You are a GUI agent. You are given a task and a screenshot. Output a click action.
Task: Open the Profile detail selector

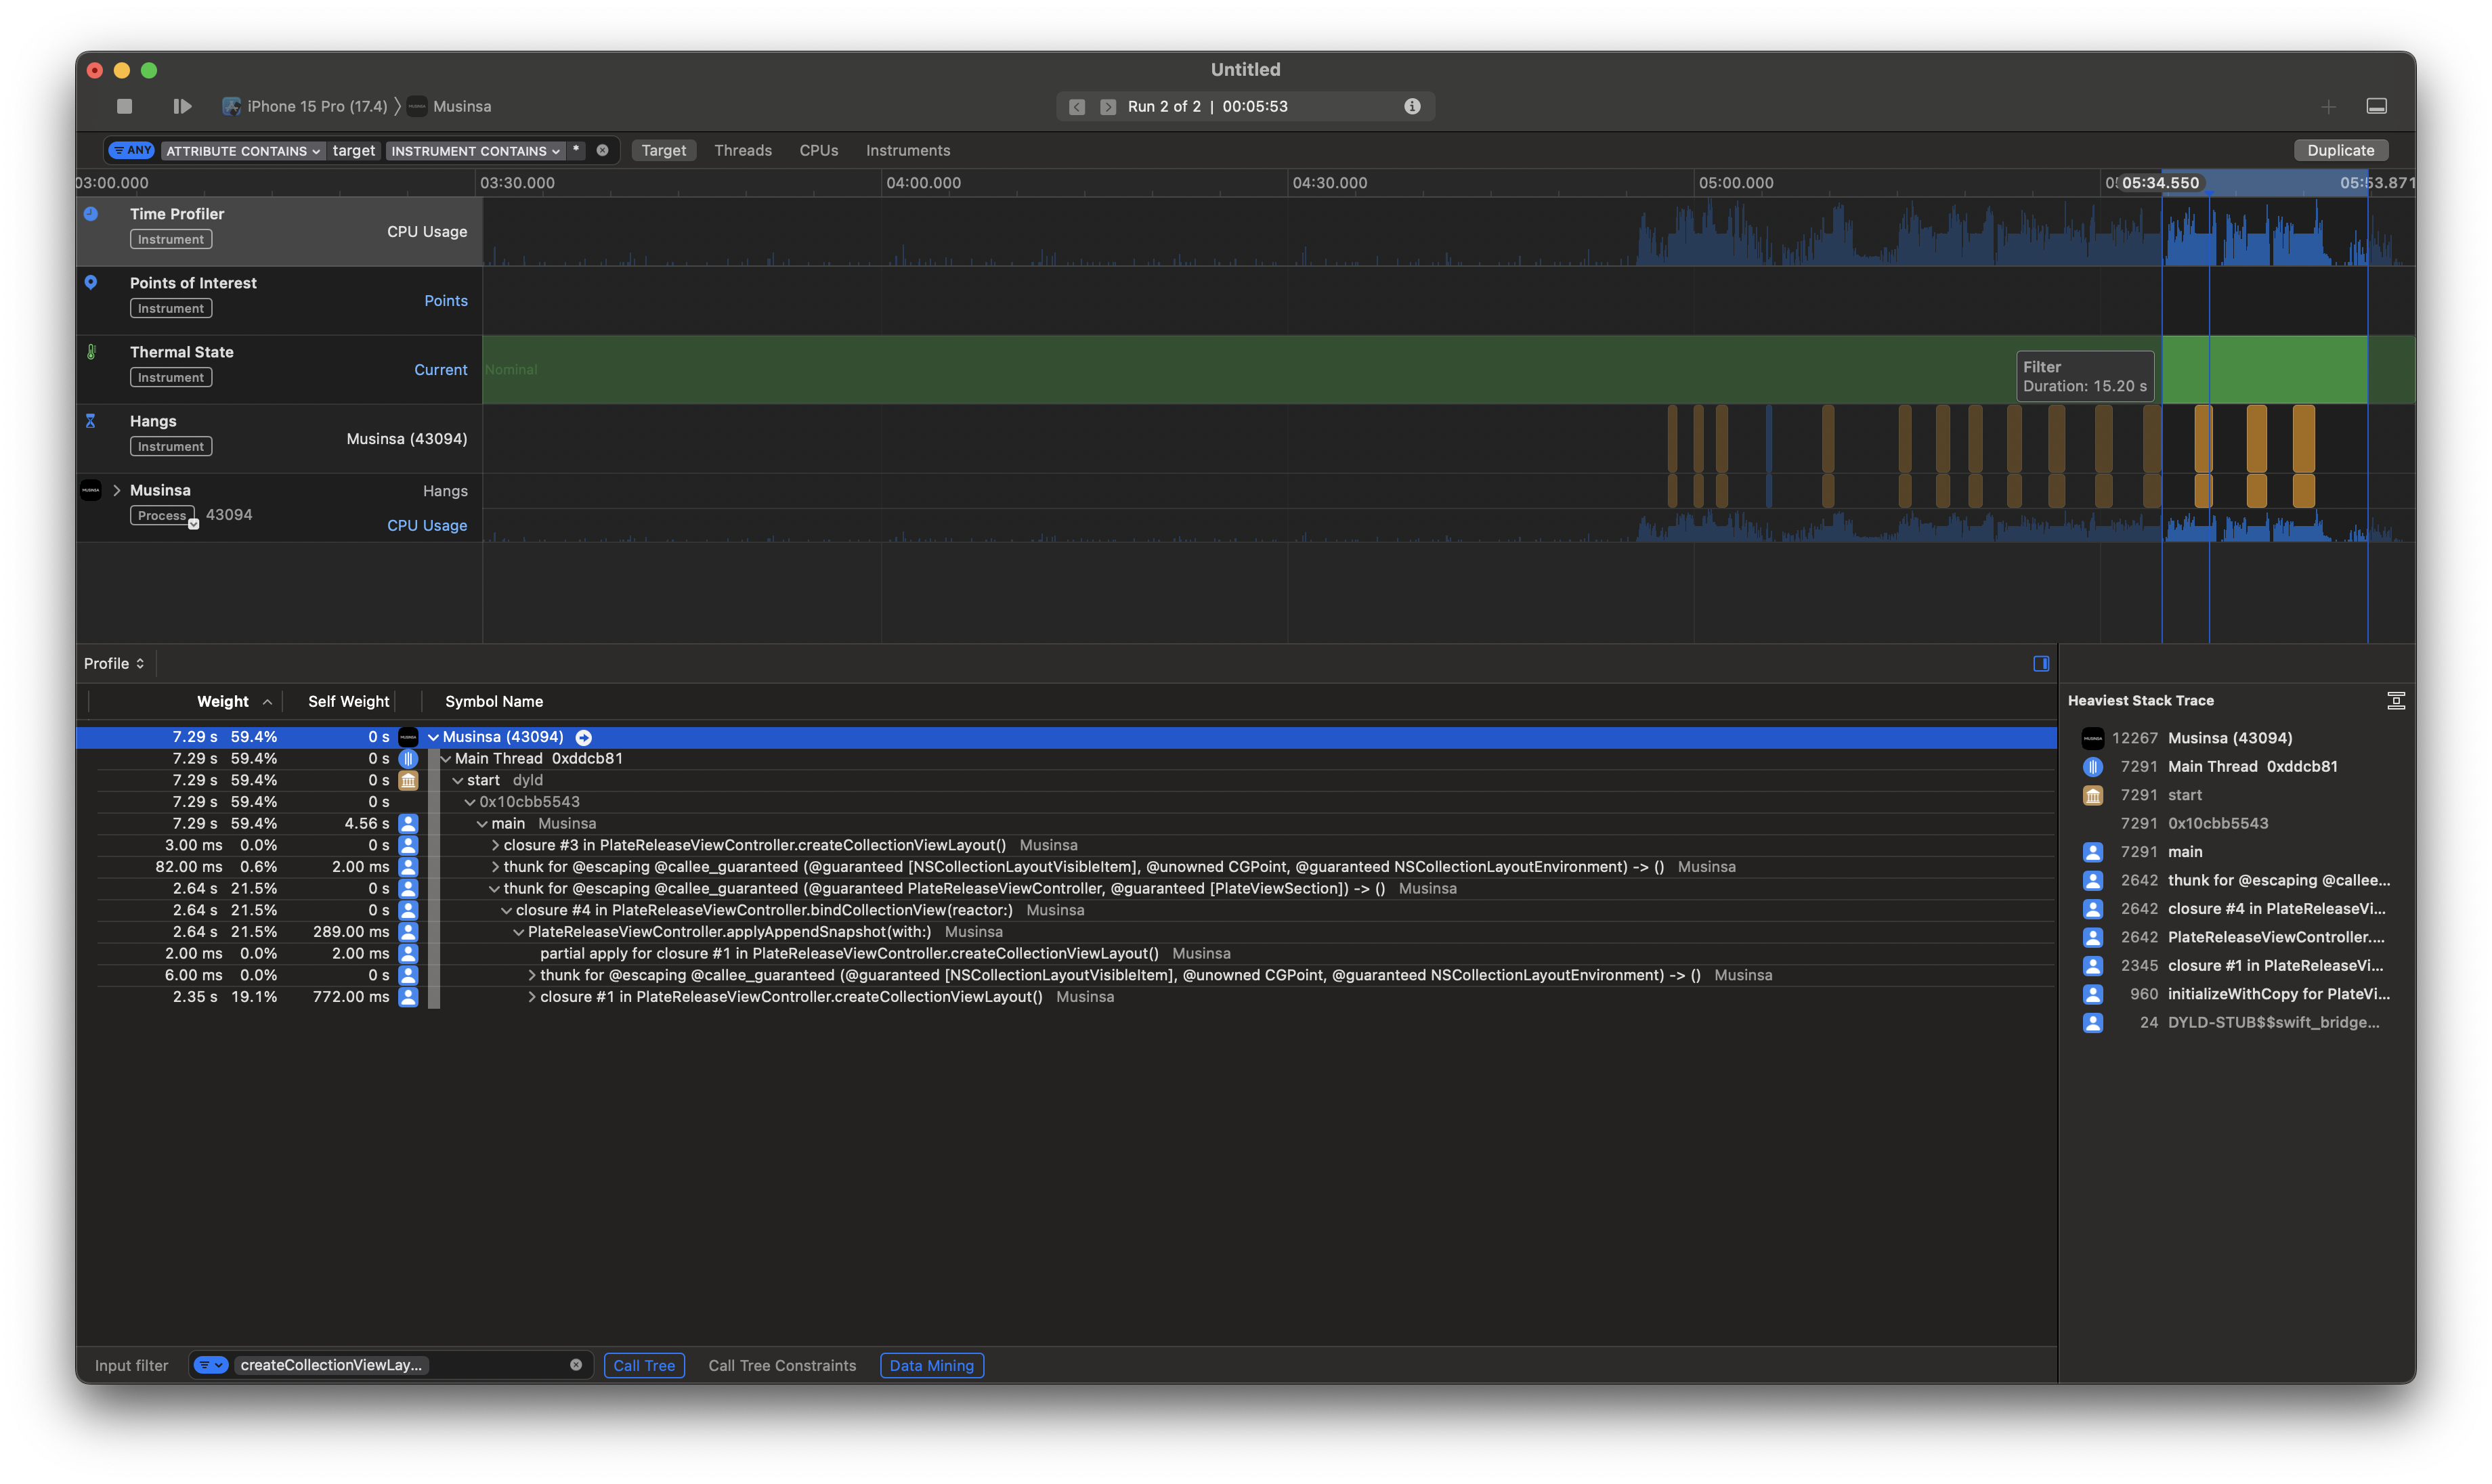114,664
